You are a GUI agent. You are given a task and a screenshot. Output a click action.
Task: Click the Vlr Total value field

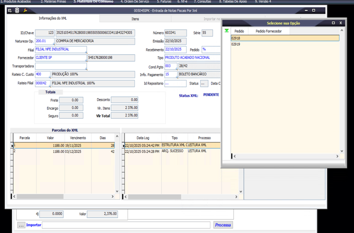[x=125, y=115]
